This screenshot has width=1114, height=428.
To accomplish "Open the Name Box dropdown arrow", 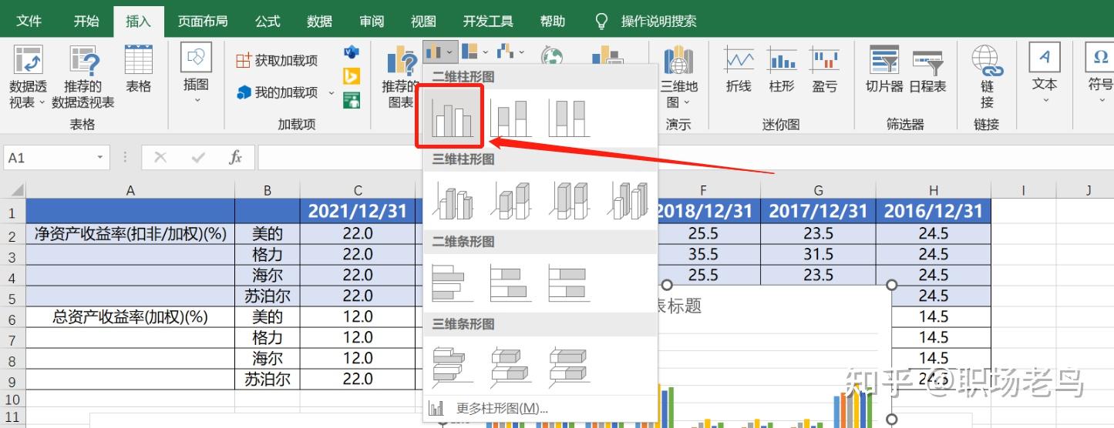I will coord(100,157).
